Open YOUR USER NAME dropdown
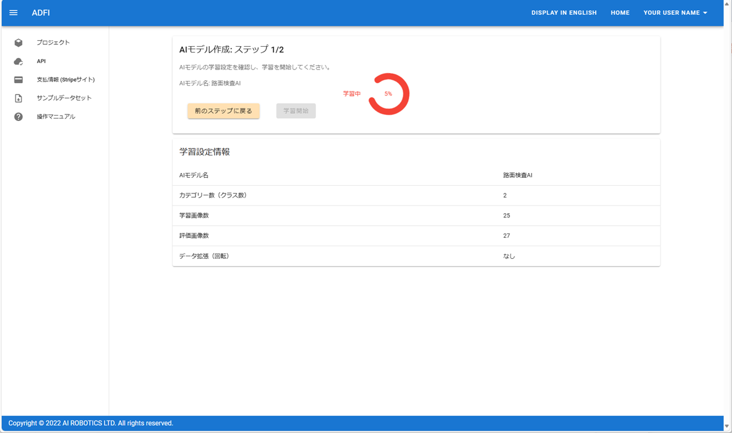This screenshot has width=732, height=433. click(x=676, y=13)
